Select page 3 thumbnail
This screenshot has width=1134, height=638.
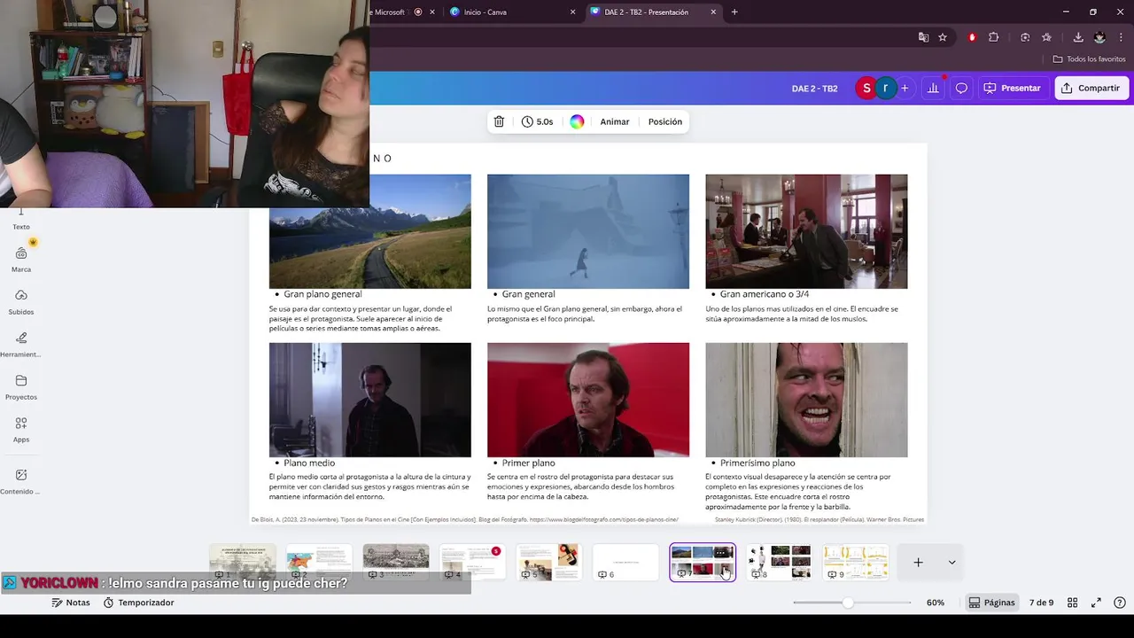(396, 563)
